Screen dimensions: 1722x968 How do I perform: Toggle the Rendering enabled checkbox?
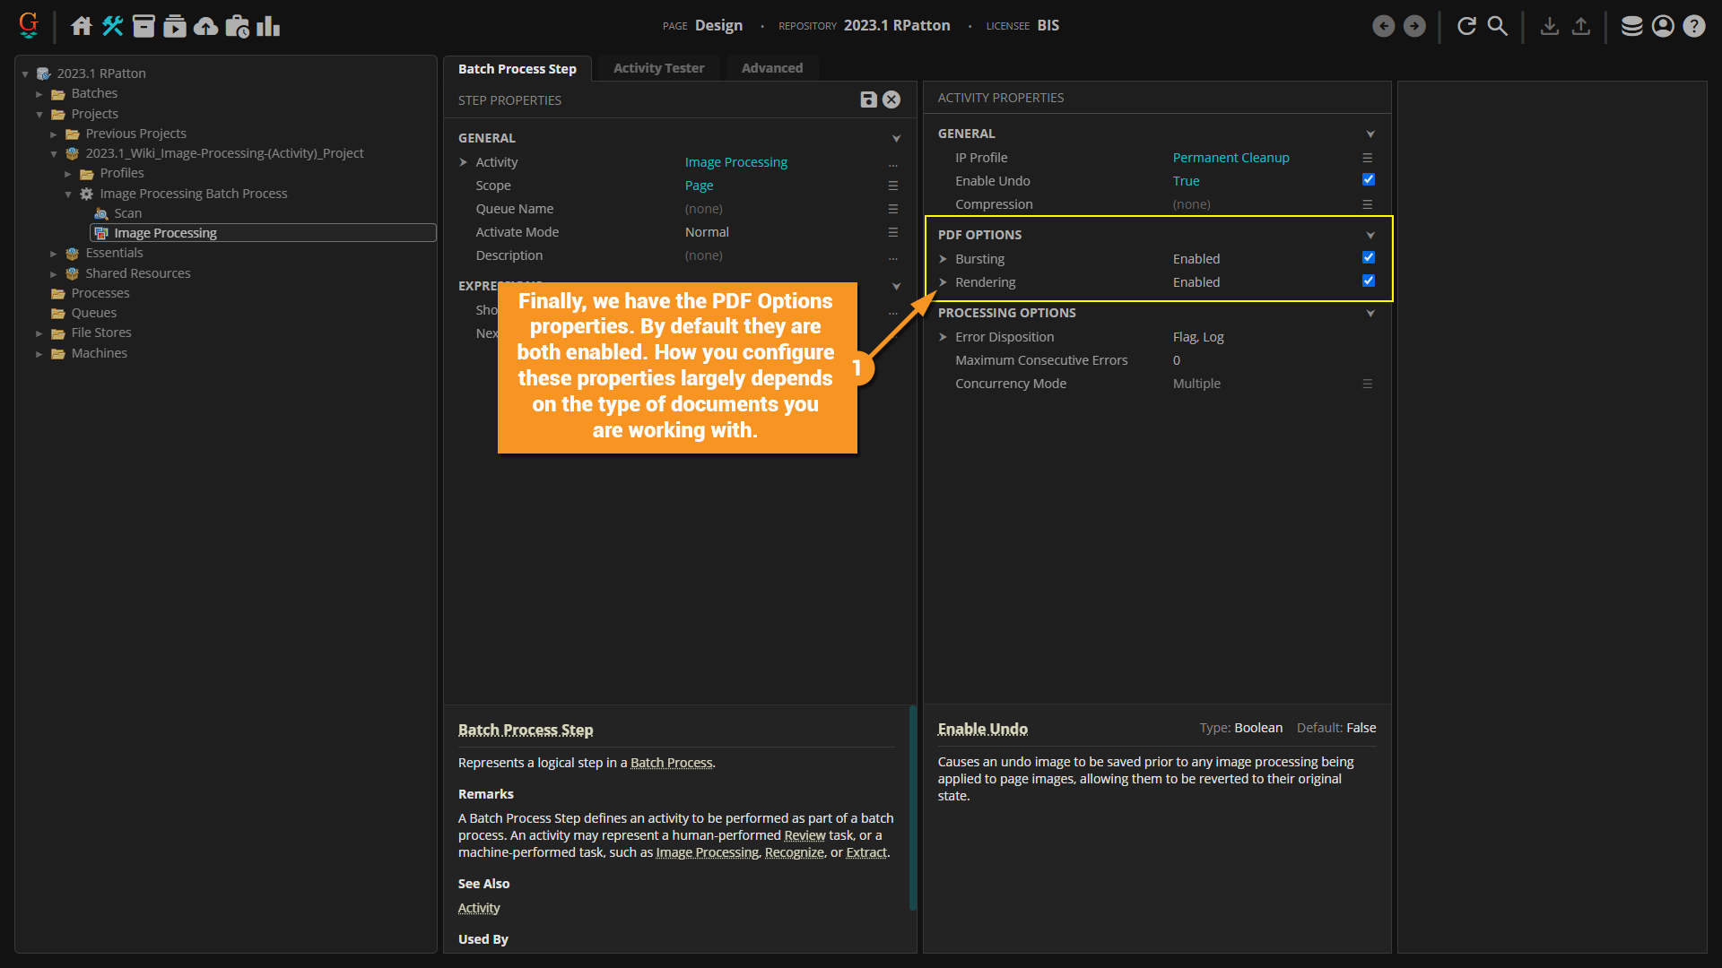point(1368,281)
